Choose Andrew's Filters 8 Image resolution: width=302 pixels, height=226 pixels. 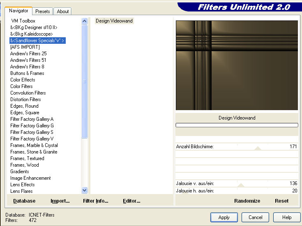[x=27, y=67]
